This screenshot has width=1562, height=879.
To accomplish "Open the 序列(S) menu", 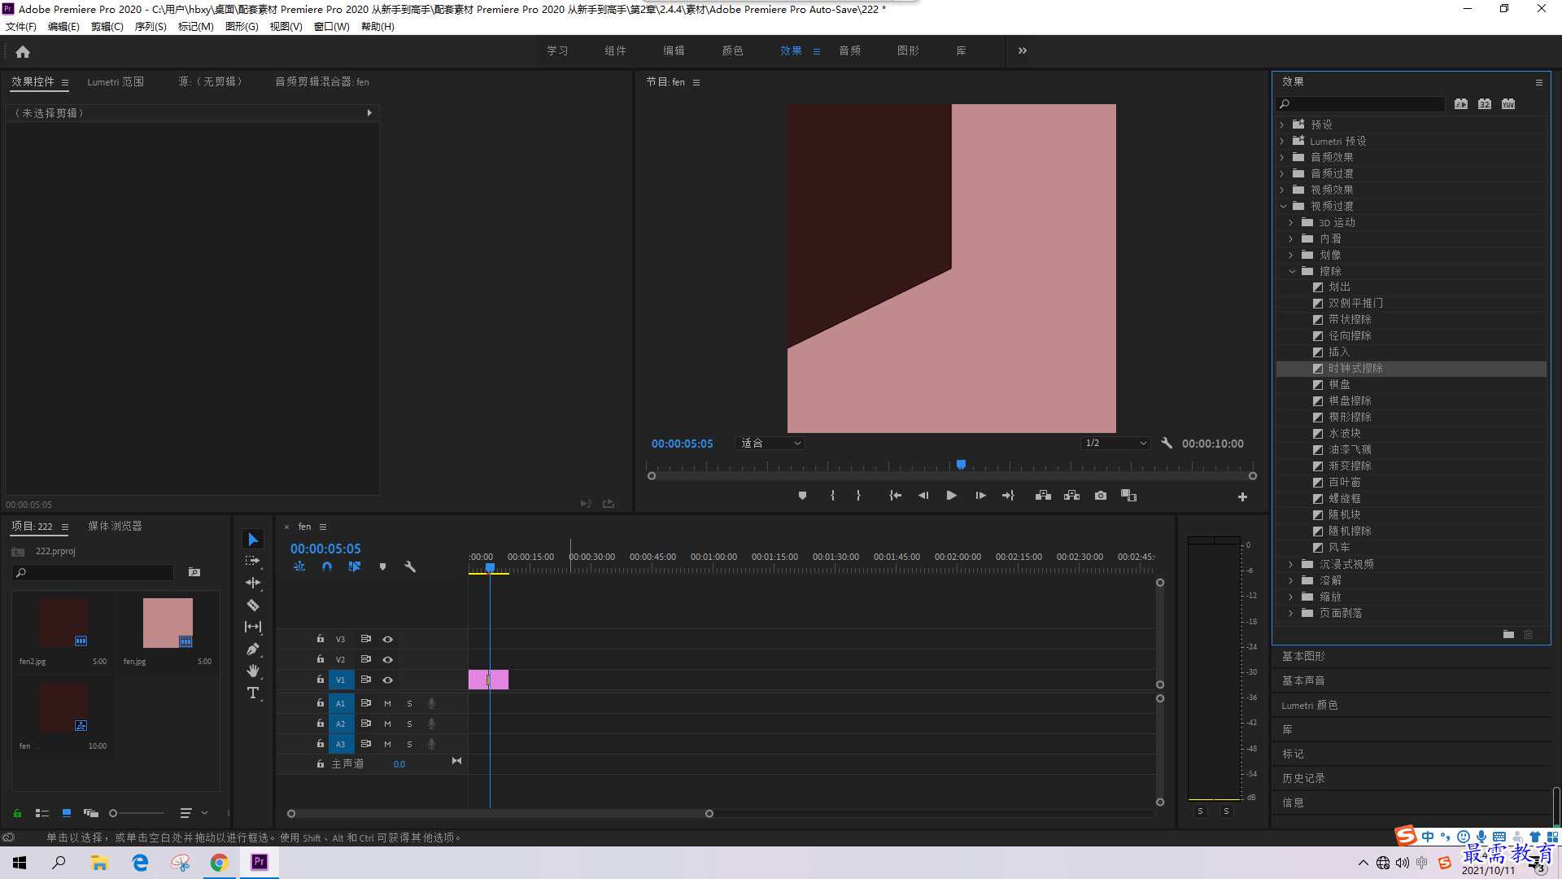I will (151, 27).
